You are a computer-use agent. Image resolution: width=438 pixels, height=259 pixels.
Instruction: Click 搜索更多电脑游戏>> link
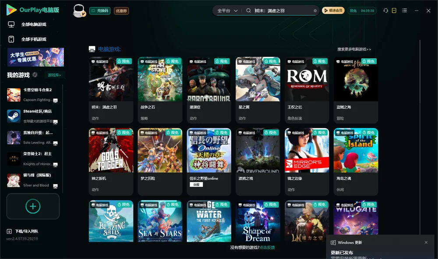click(354, 49)
